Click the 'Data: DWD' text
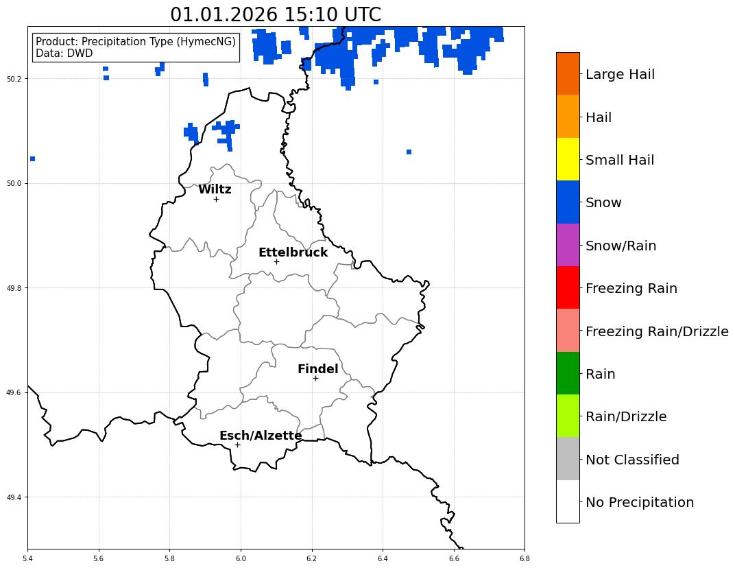Screen dimensions: 735x568 (x=64, y=53)
